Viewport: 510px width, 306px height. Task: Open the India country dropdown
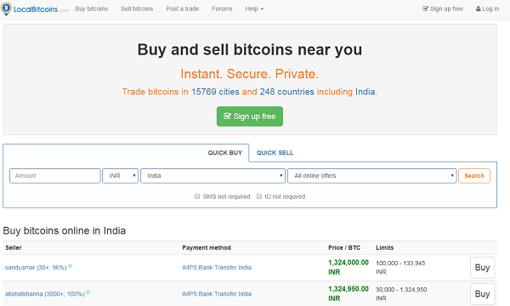coord(212,176)
